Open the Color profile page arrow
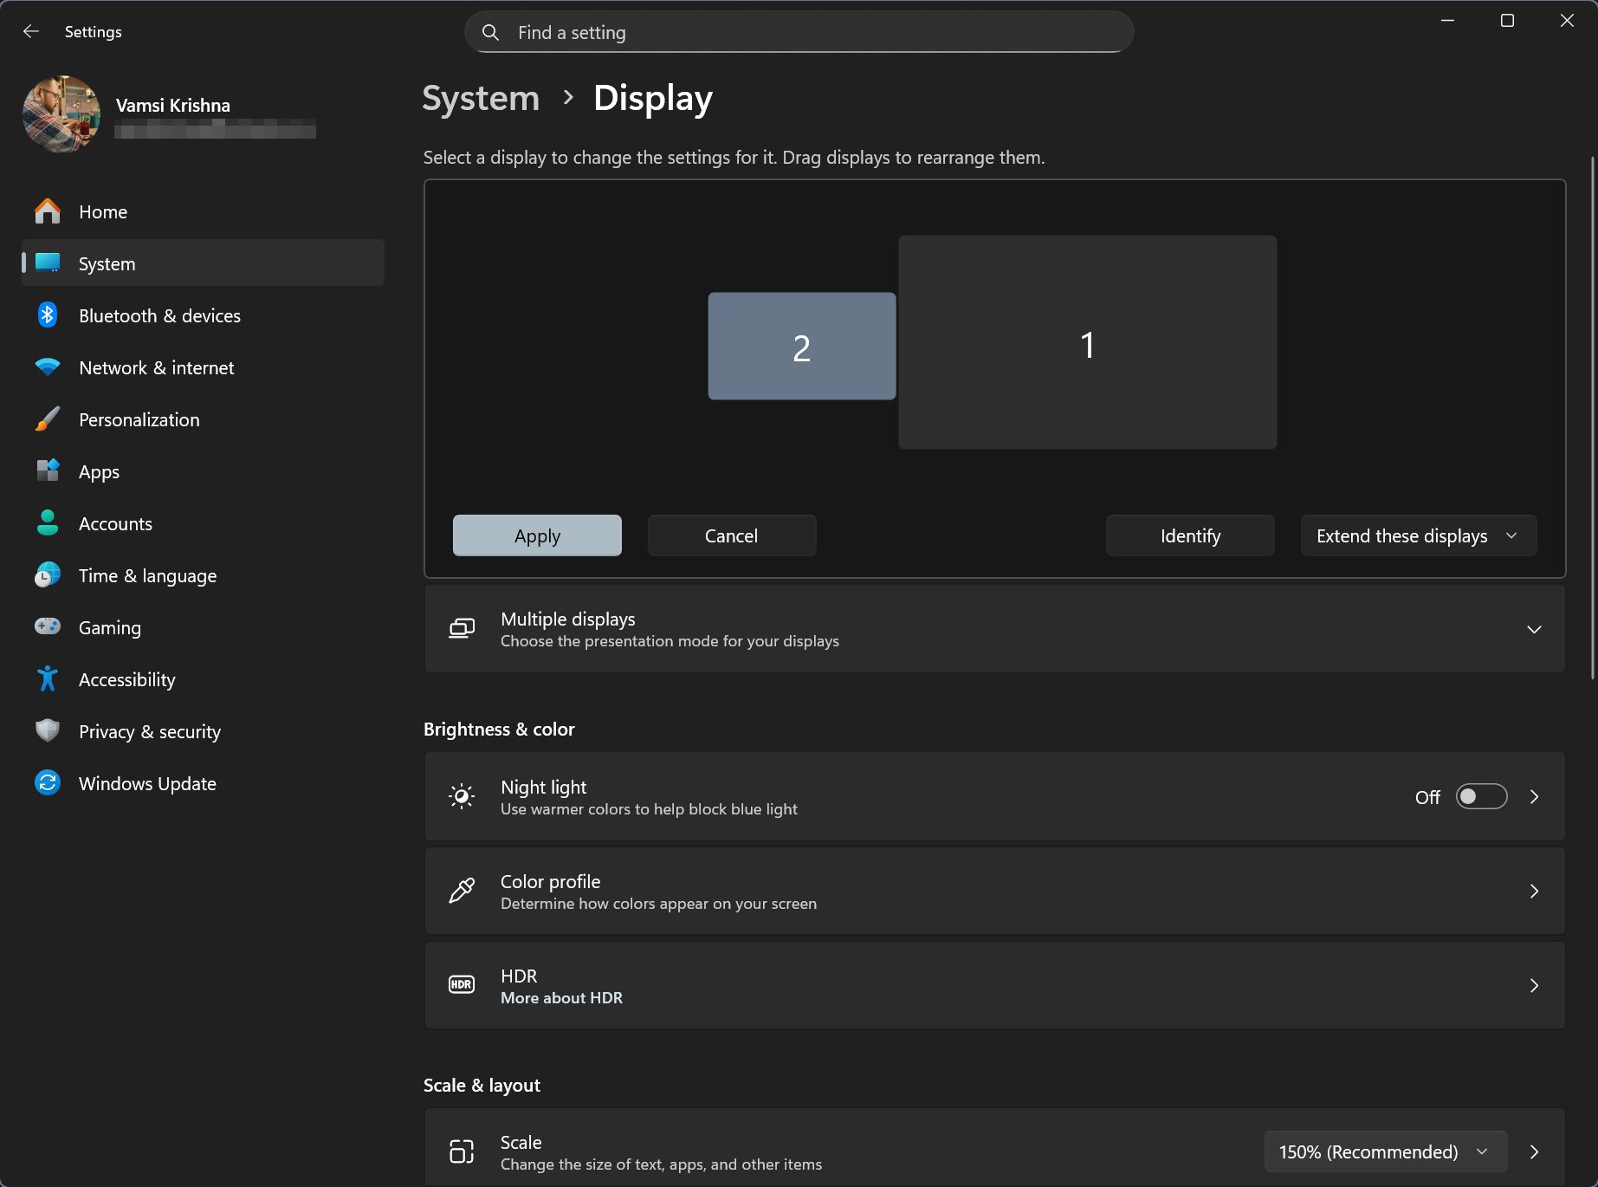This screenshot has width=1598, height=1187. 1534,891
